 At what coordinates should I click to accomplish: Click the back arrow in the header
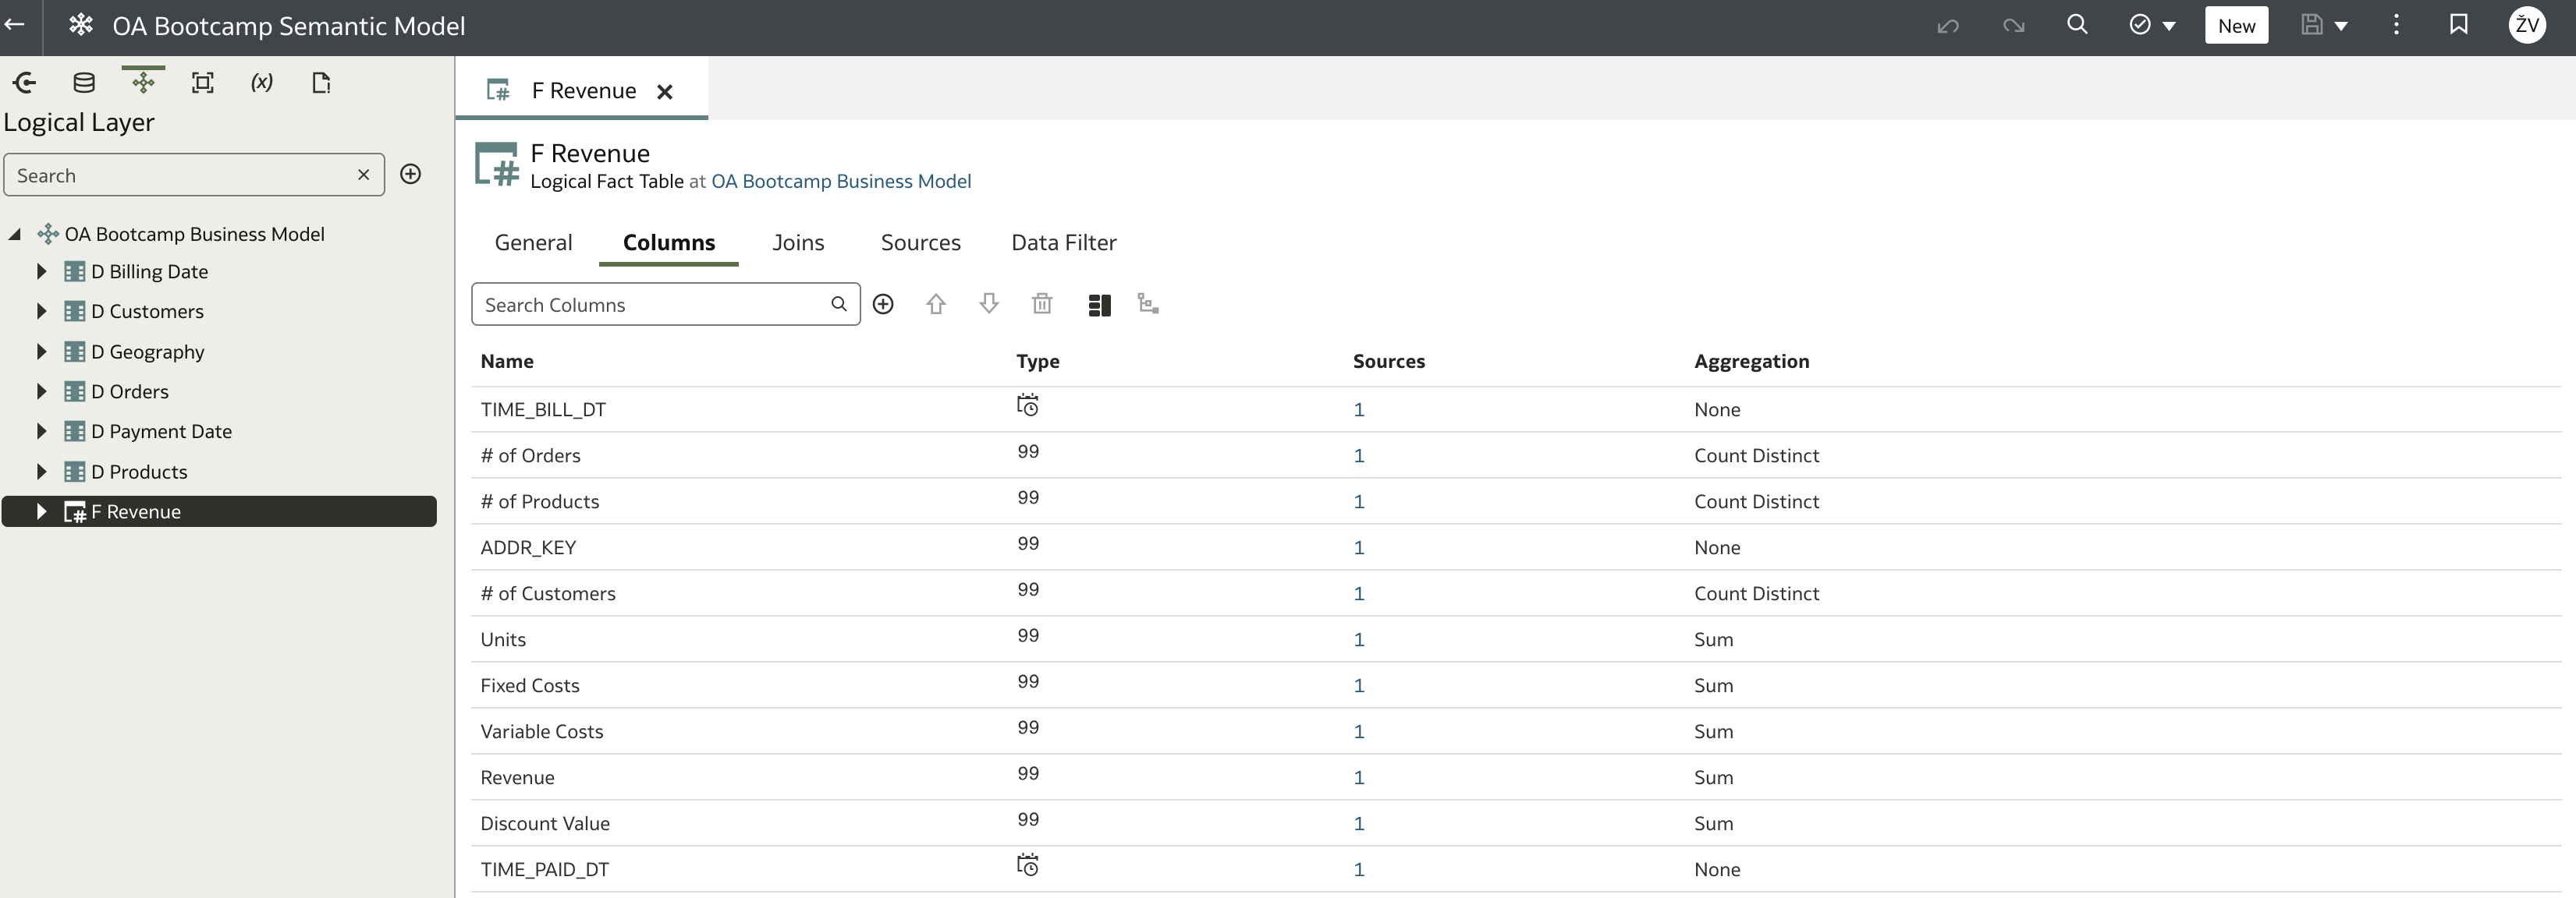15,25
